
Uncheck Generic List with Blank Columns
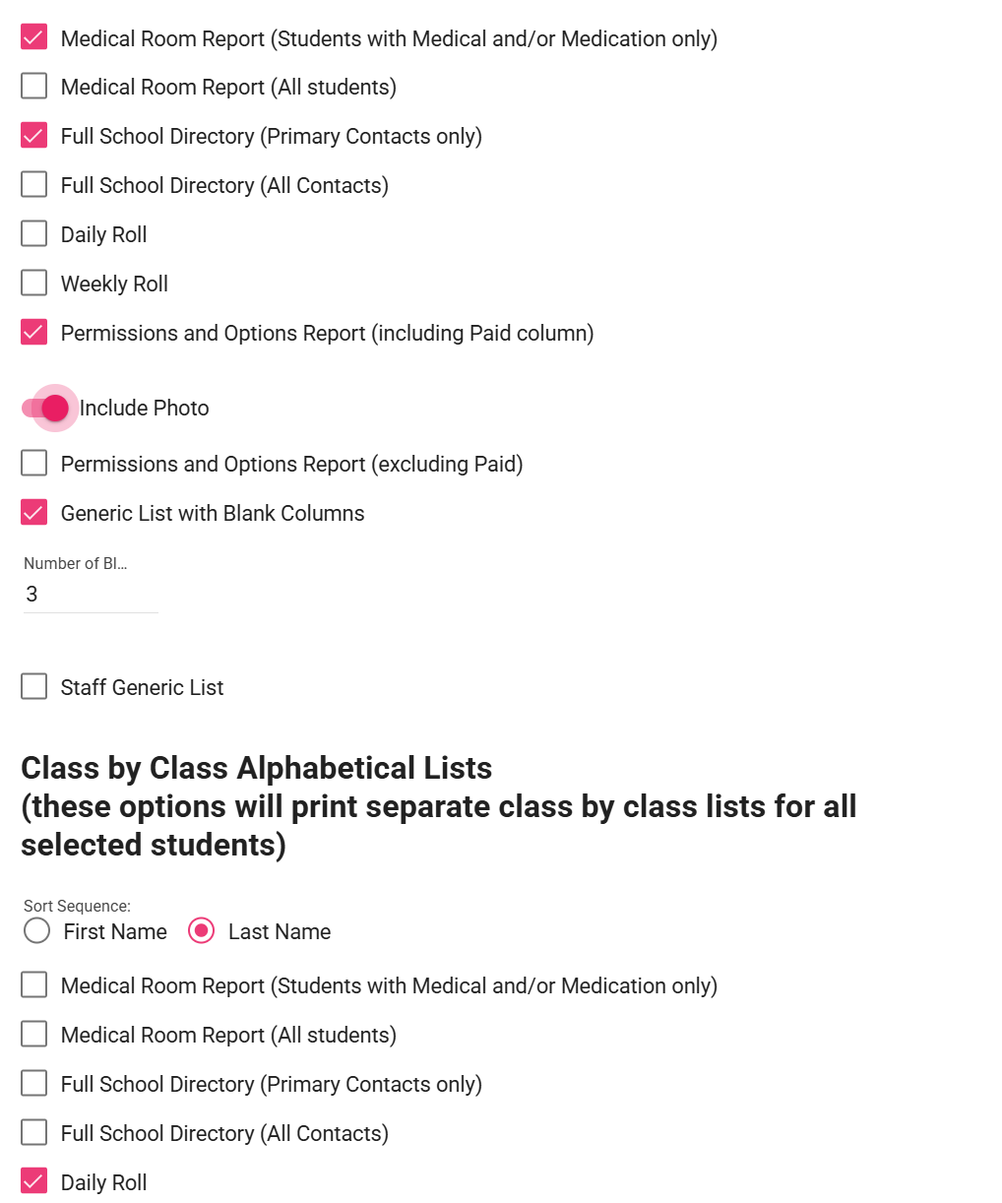(x=34, y=513)
